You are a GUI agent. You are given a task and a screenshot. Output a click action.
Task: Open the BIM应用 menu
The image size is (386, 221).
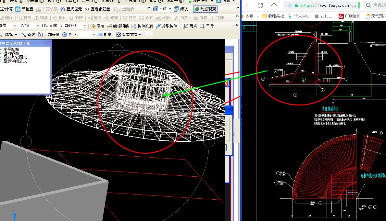point(112,1)
